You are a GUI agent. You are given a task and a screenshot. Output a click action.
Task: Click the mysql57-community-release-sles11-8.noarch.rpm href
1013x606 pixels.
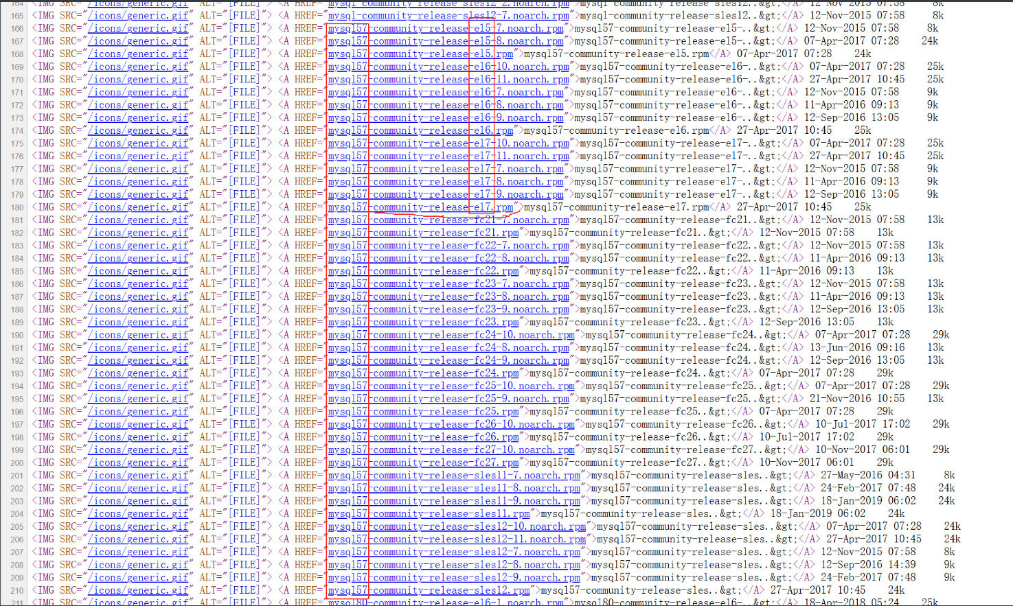pos(454,488)
